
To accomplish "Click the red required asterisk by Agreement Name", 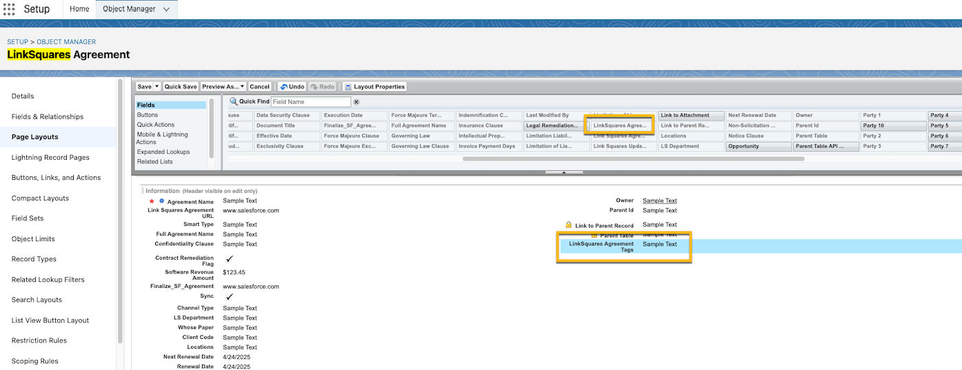I will [152, 201].
